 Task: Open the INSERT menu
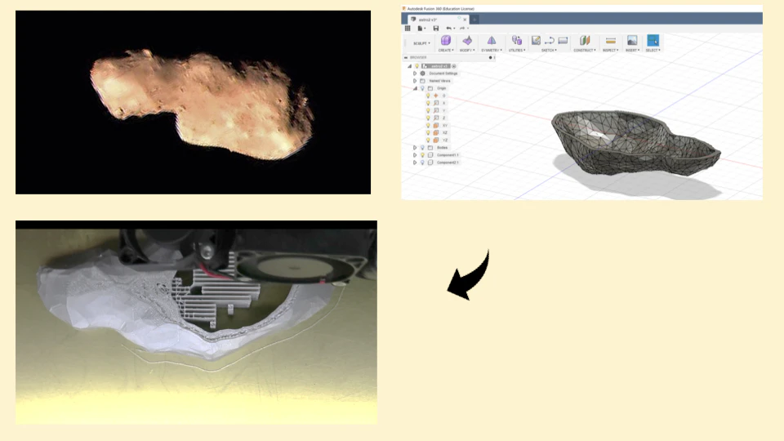point(632,51)
